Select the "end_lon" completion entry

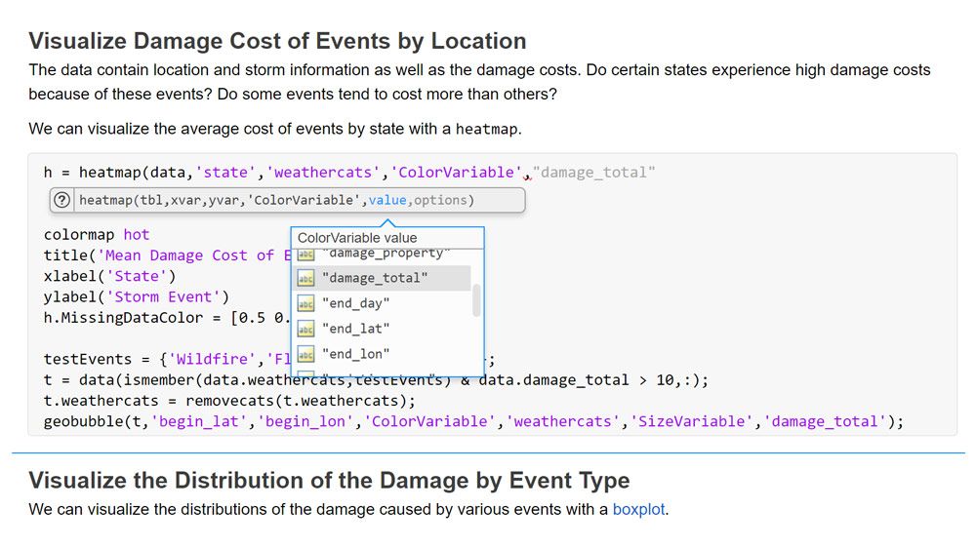click(355, 354)
